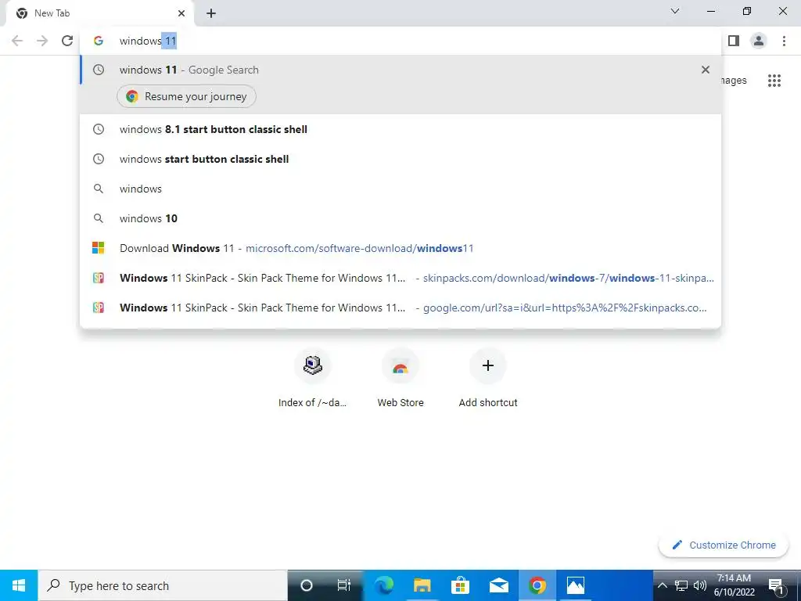Click the history clock icon beside windows 8.1

99,129
